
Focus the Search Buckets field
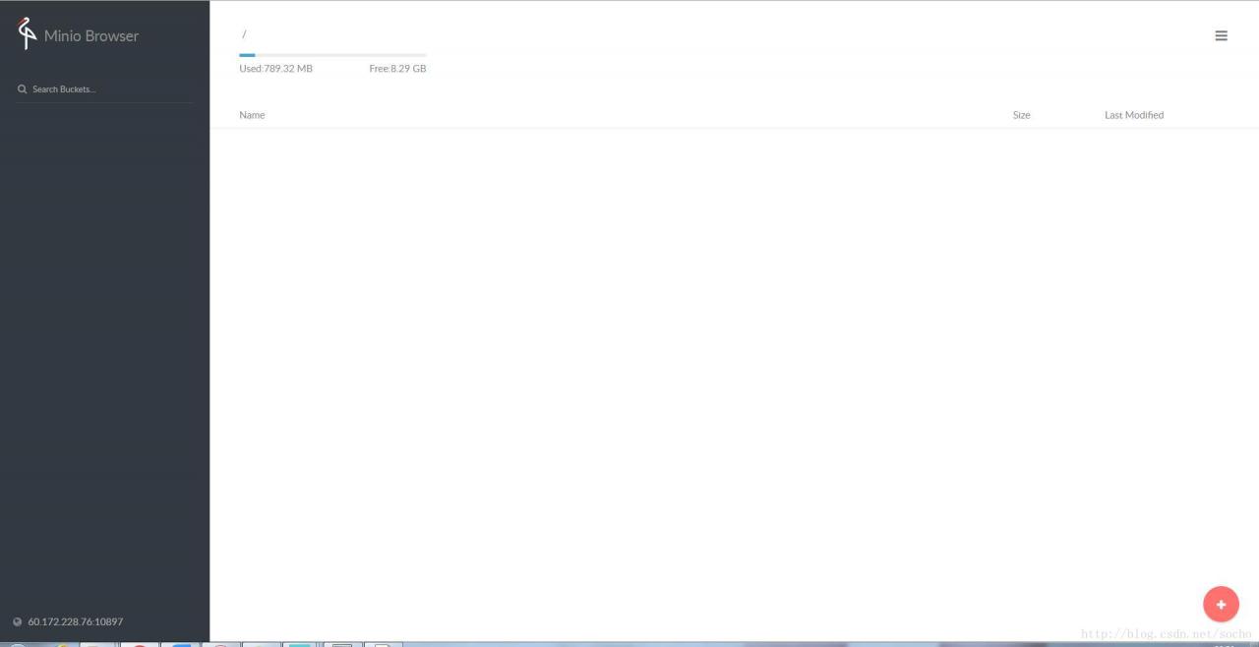(104, 89)
